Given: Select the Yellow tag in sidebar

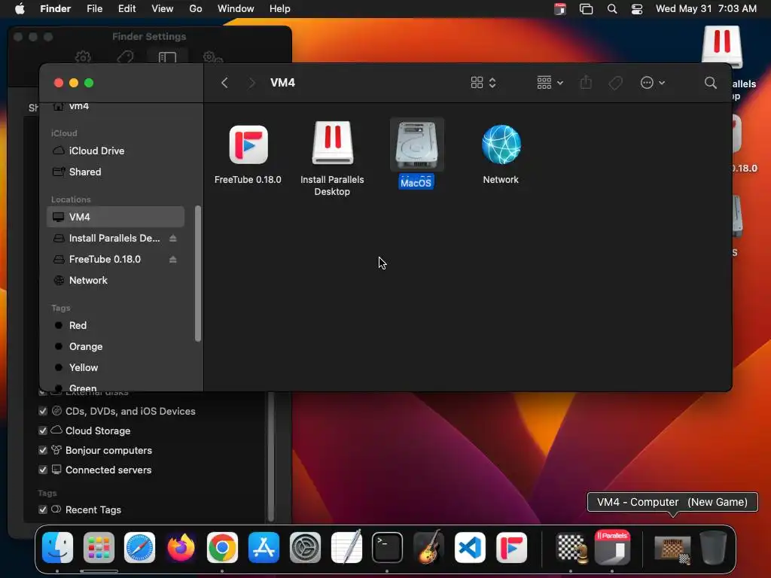Looking at the screenshot, I should coord(115,367).
